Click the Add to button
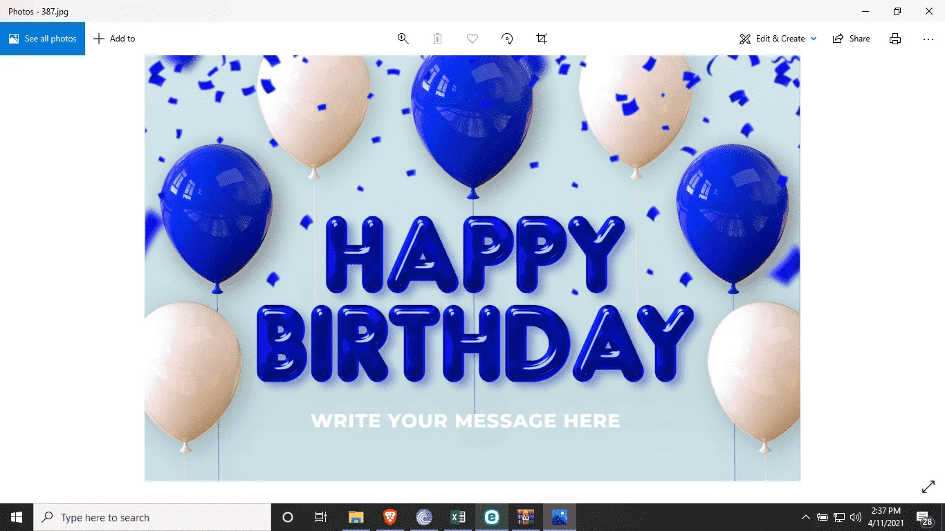Screen dimensions: 945x531 point(115,39)
